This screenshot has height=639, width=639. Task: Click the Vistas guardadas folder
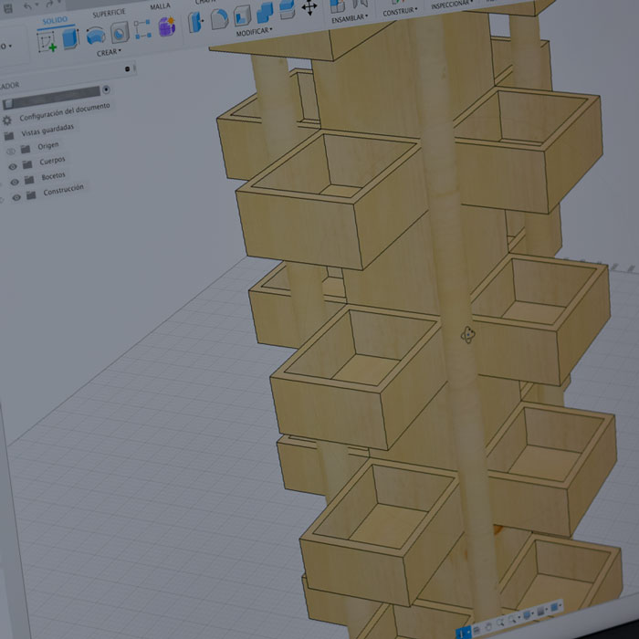[x=47, y=130]
